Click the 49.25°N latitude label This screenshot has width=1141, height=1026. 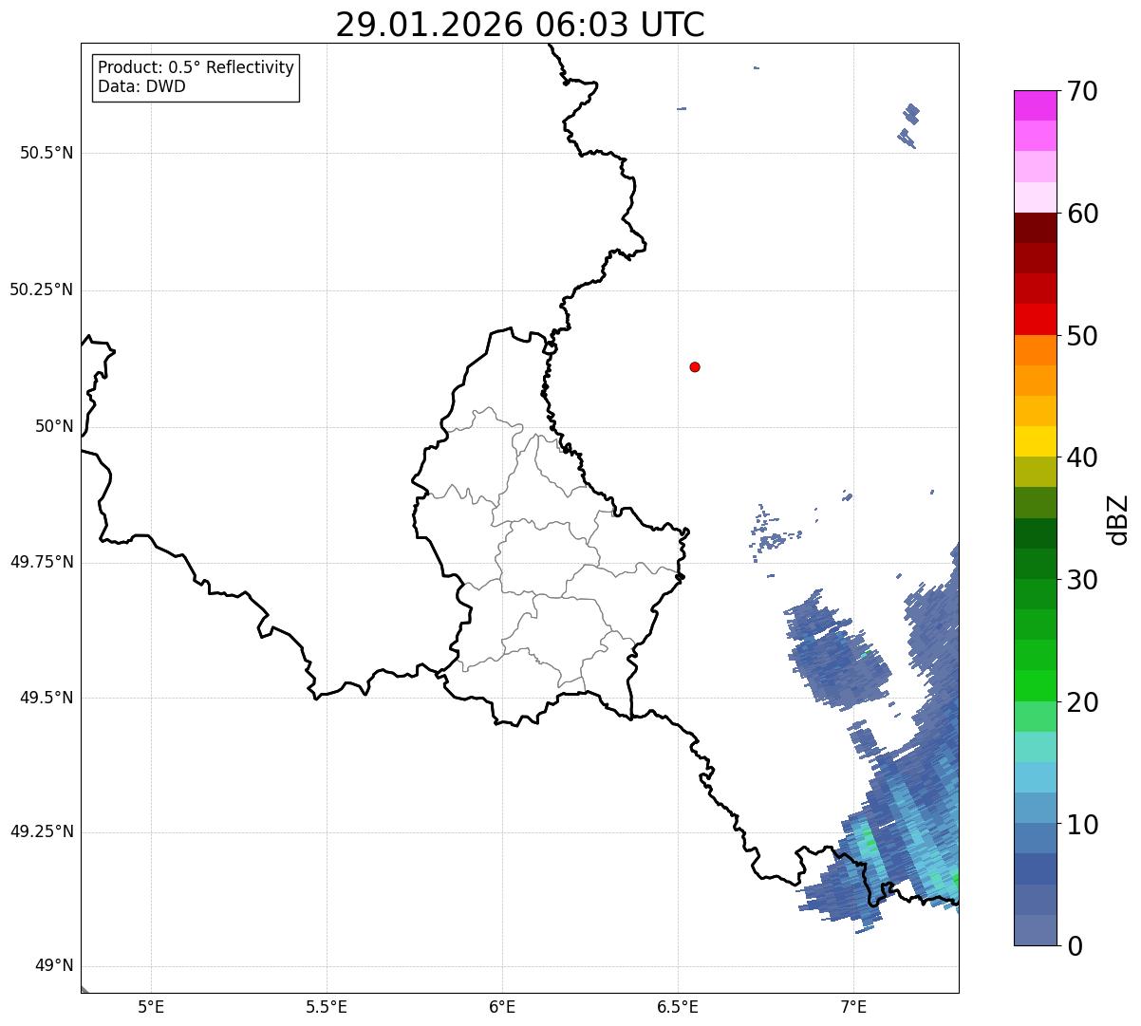(42, 831)
